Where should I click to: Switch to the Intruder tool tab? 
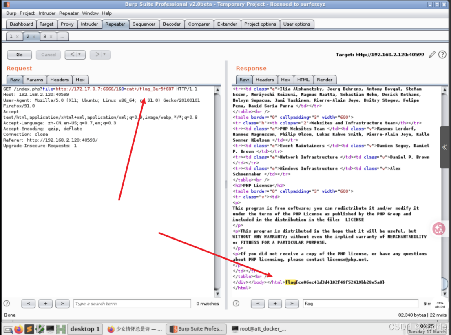pyautogui.click(x=89, y=24)
